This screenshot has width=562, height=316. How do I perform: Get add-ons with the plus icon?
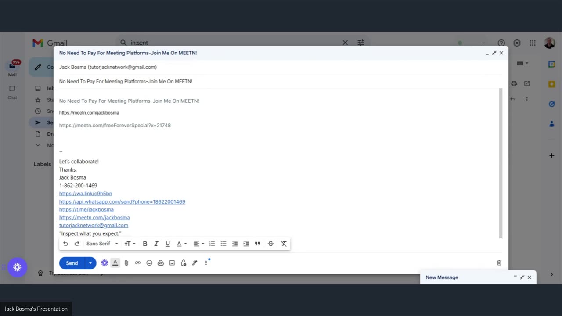[x=552, y=155]
